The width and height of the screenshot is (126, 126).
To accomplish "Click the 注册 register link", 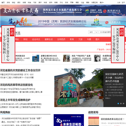I will [x=119, y=2].
